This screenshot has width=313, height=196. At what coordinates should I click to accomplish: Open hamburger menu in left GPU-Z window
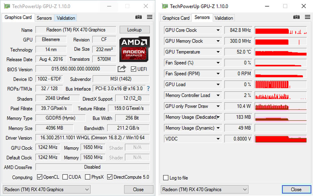coord(150,17)
